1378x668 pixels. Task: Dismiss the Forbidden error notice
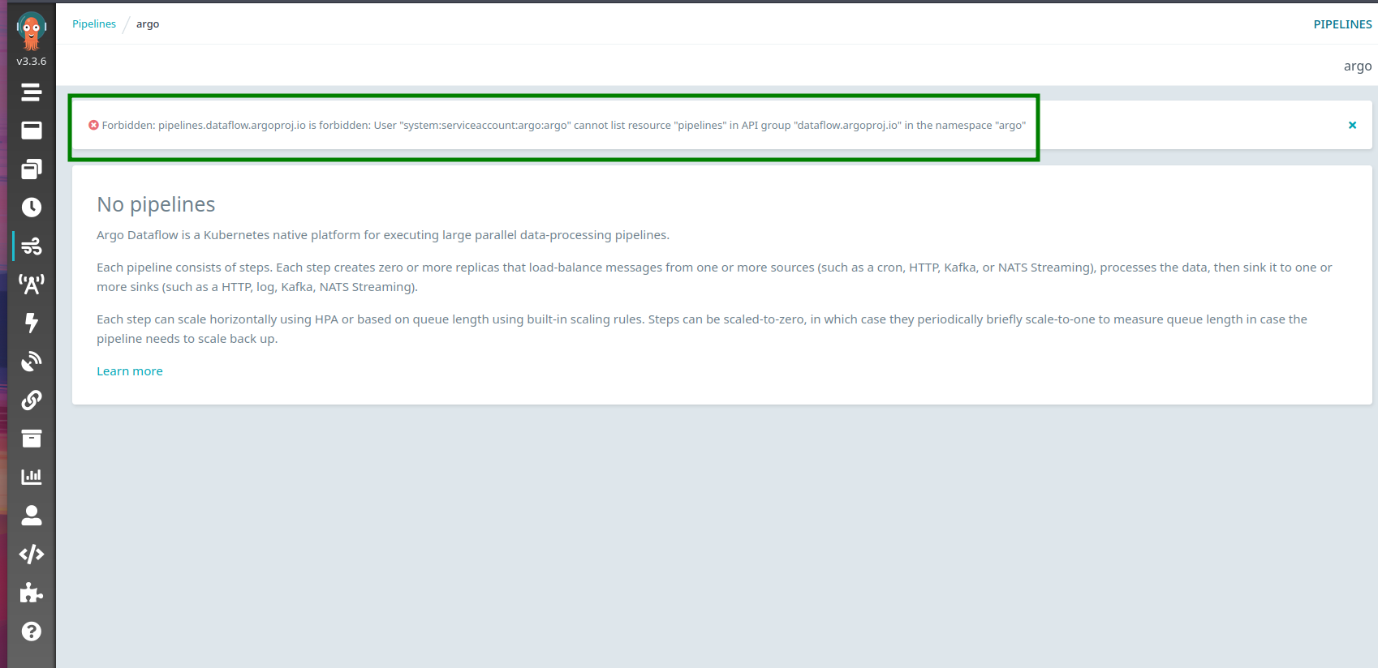[1352, 125]
